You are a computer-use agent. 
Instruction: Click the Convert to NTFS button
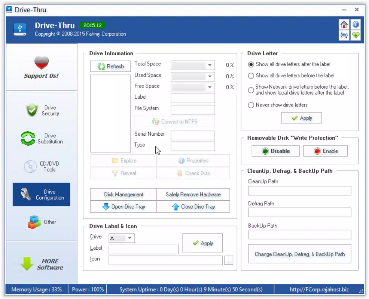174,121
